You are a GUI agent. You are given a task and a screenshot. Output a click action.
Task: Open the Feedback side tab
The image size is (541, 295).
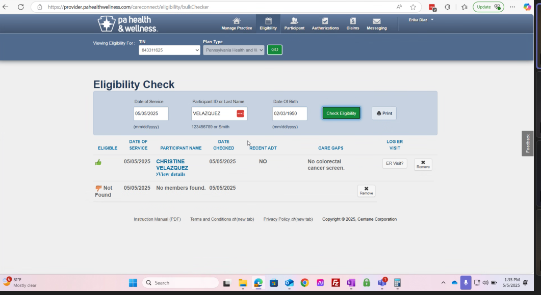528,143
